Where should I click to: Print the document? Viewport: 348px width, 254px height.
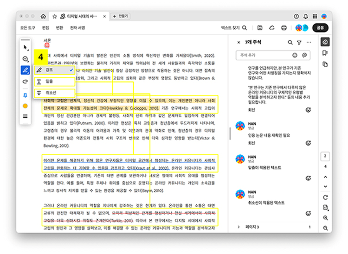tap(284, 28)
